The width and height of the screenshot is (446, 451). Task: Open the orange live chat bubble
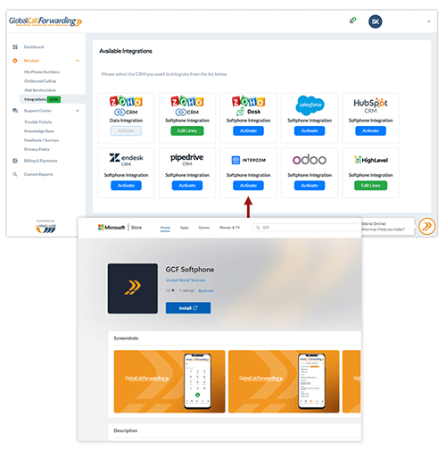[426, 226]
